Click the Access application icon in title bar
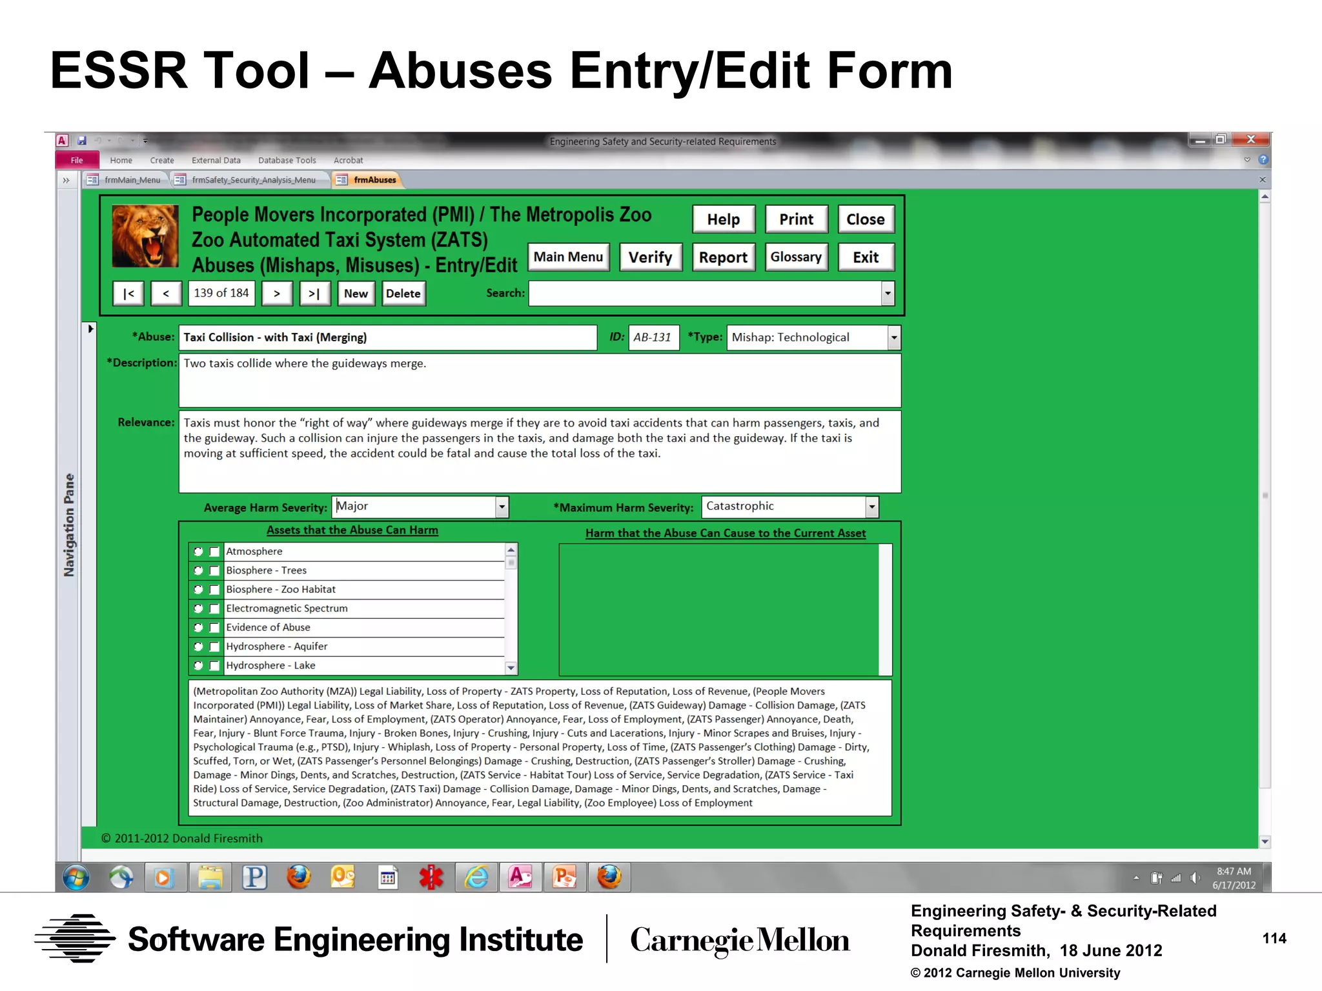This screenshot has width=1322, height=991. coord(62,140)
